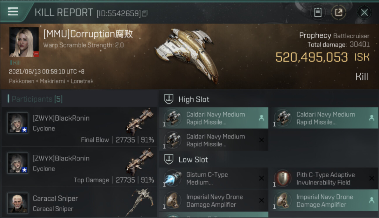
Task: Select the dropped Imperial Navy Drone Damage Amplifier
Action: 324,201
